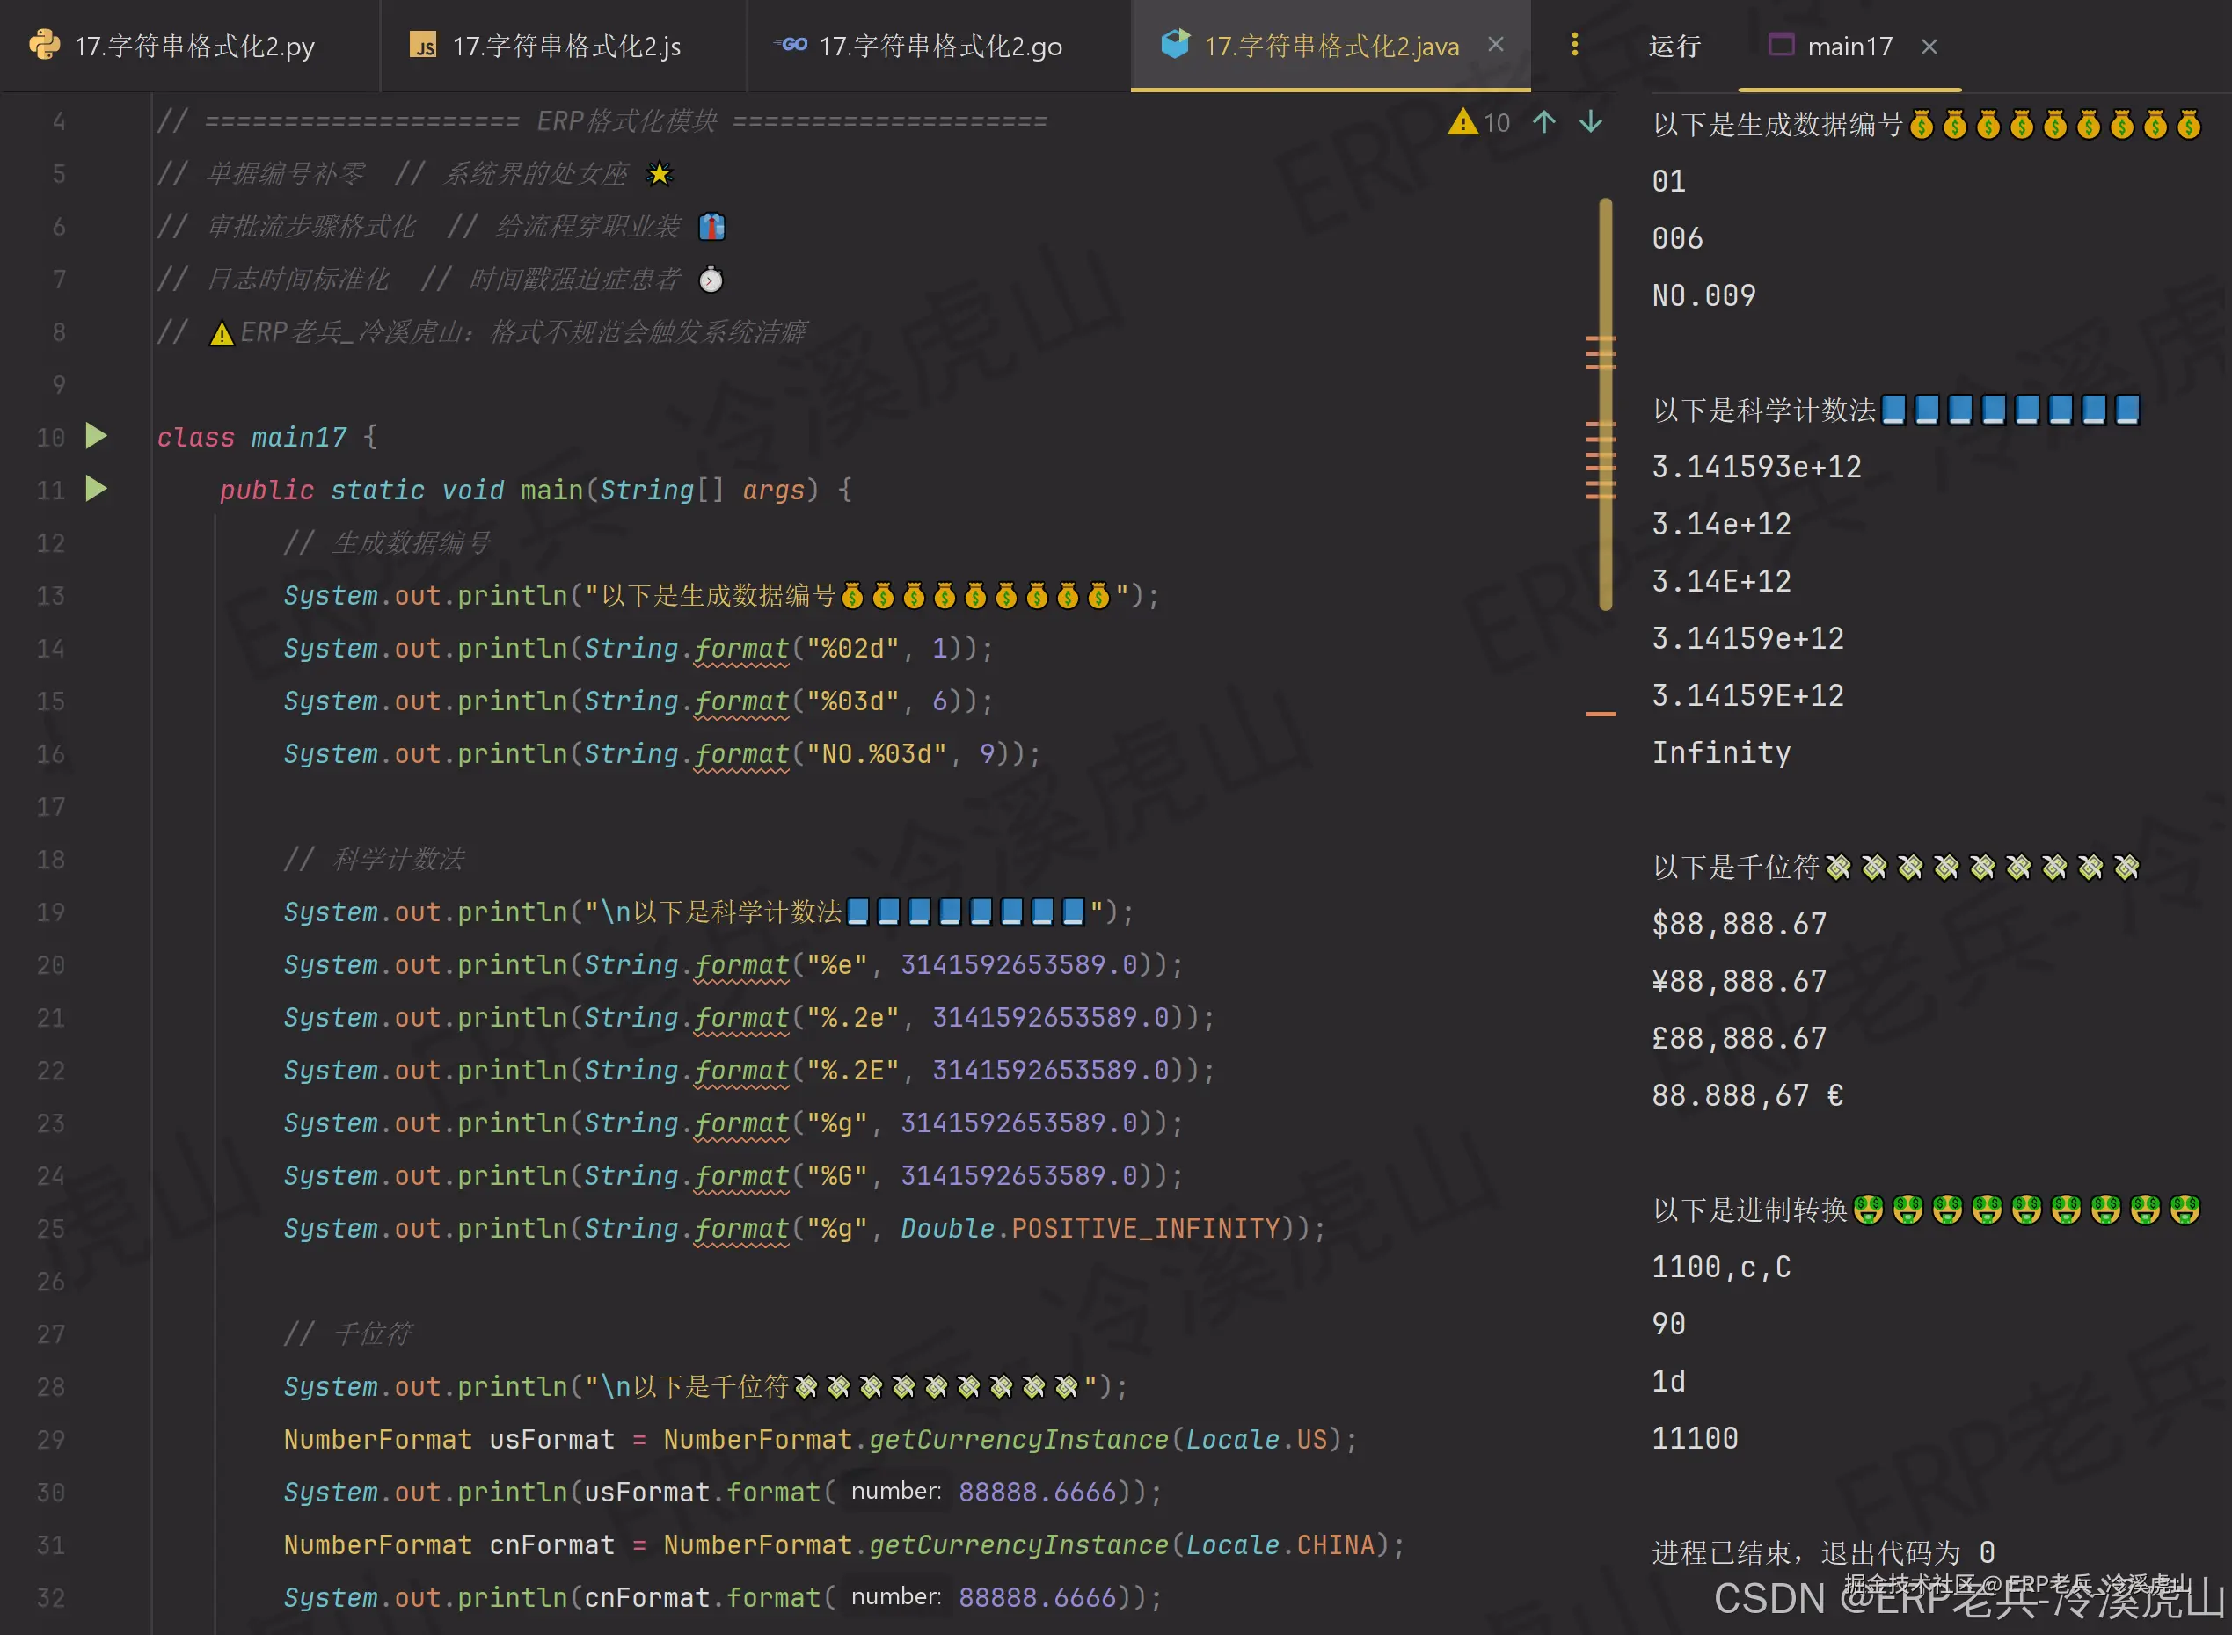Click orange error stripe mark near line 16

tap(1601, 713)
